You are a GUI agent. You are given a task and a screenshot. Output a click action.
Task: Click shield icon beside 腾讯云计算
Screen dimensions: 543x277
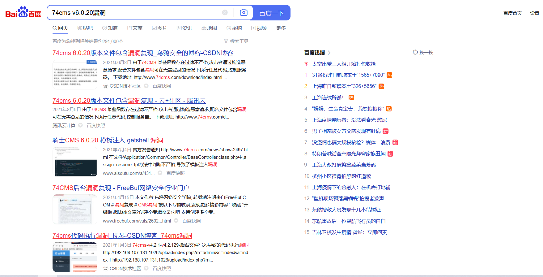pos(80,125)
